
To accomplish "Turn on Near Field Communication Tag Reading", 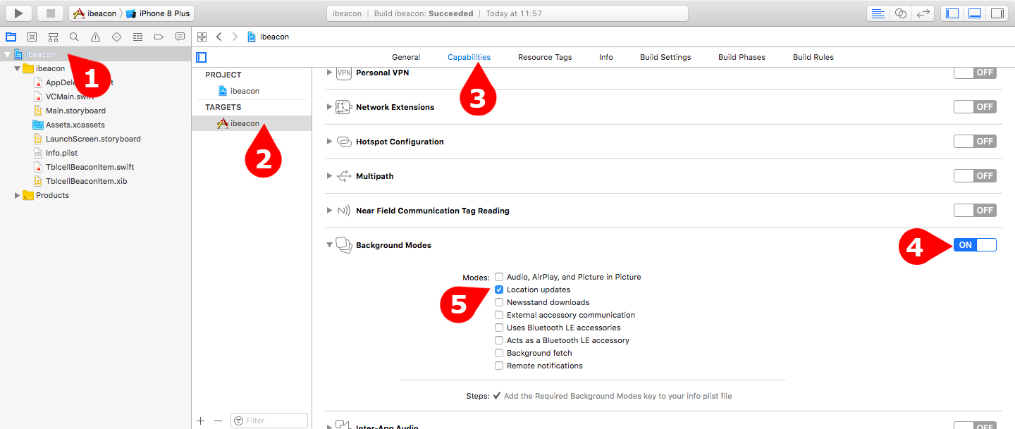I will (x=975, y=211).
